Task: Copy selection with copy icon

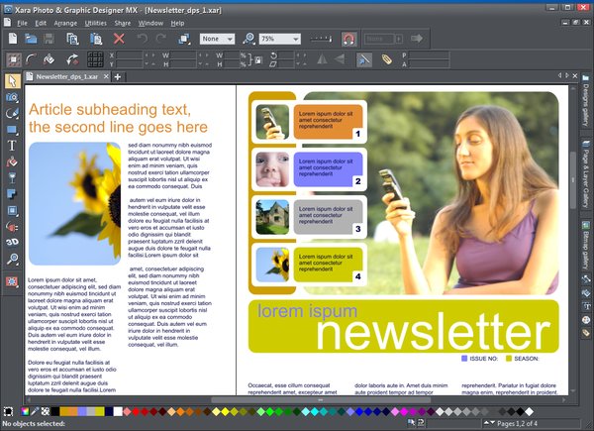Action: [72, 39]
